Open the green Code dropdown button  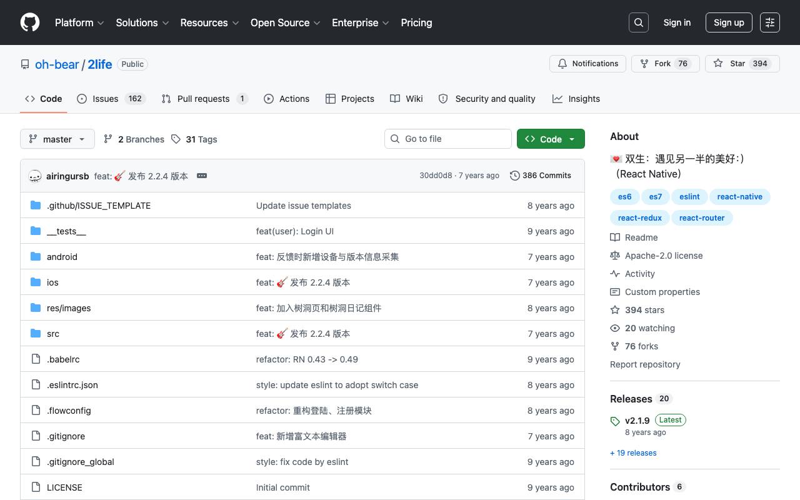point(551,139)
